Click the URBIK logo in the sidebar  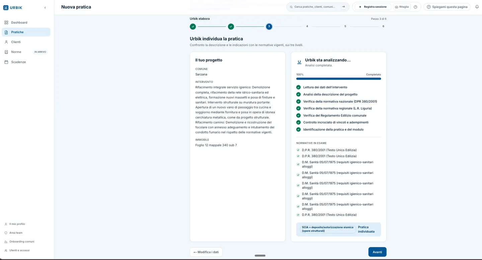point(13,8)
